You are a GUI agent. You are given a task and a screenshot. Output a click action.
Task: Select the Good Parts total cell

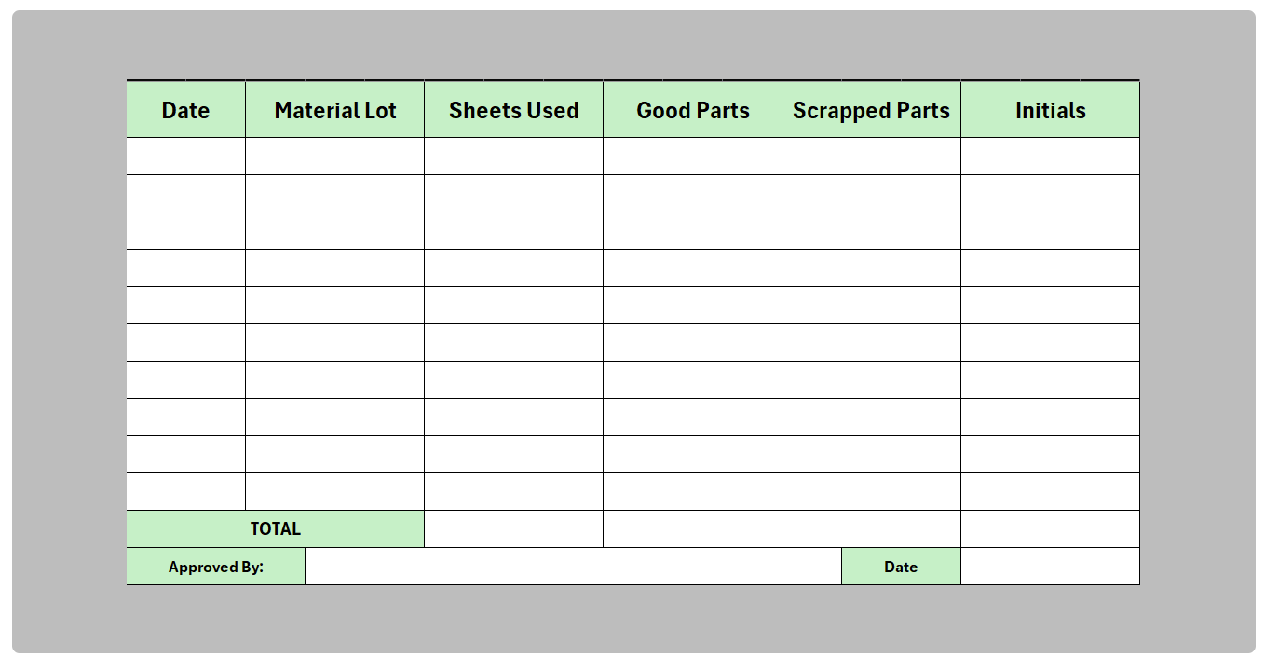pos(692,528)
